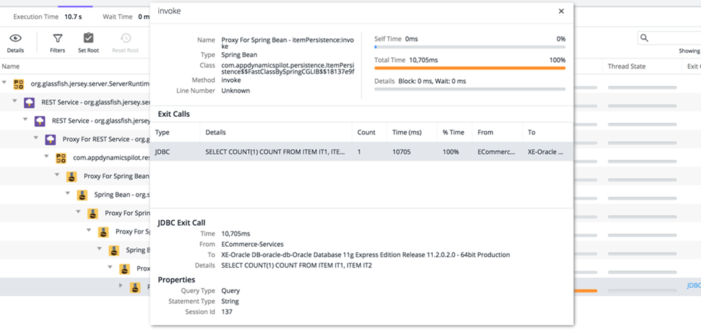701x330 pixels.
Task: Open the JDBC link in highlighted tree row
Action: point(694,286)
